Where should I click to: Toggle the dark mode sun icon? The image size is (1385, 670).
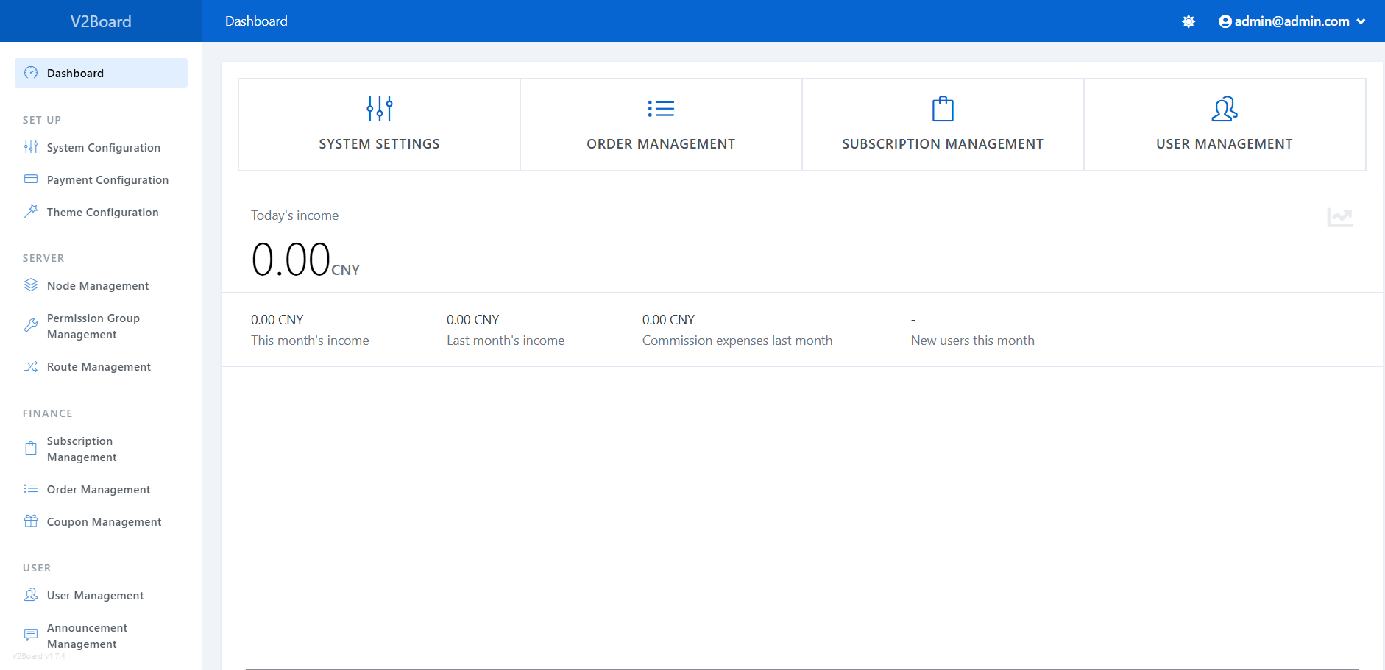(1188, 22)
